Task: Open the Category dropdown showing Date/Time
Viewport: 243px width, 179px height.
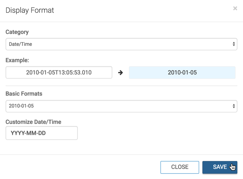Action: [121, 44]
